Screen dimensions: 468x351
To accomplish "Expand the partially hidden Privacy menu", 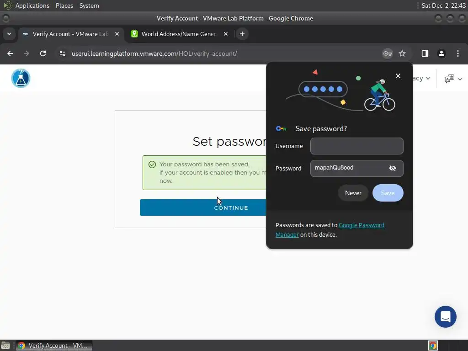I will (421, 78).
